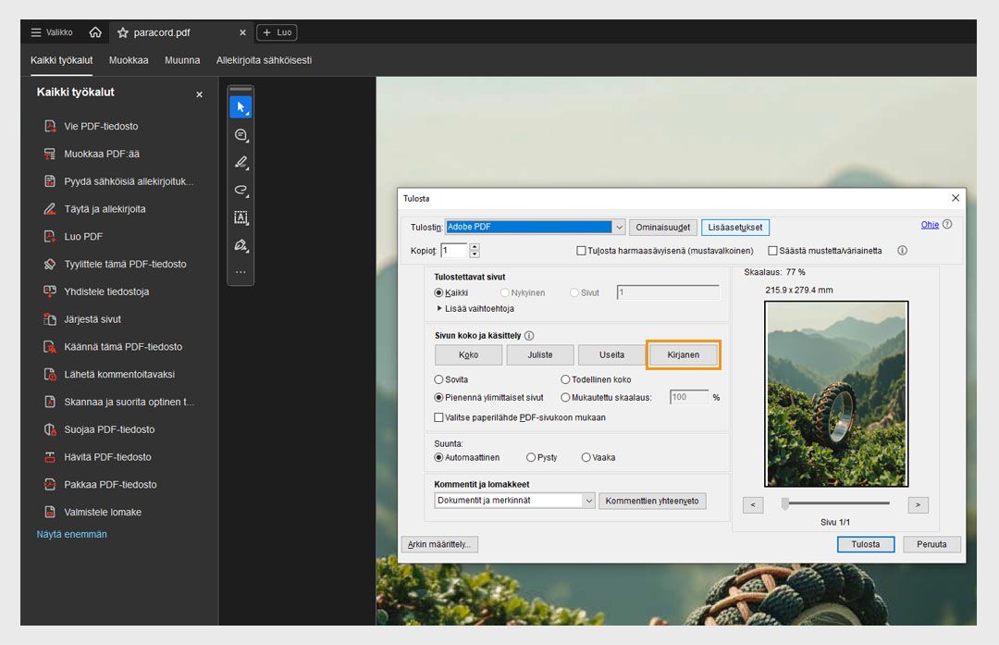The image size is (999, 645).
Task: Choose Vaaka orientation radio button
Action: click(x=586, y=457)
